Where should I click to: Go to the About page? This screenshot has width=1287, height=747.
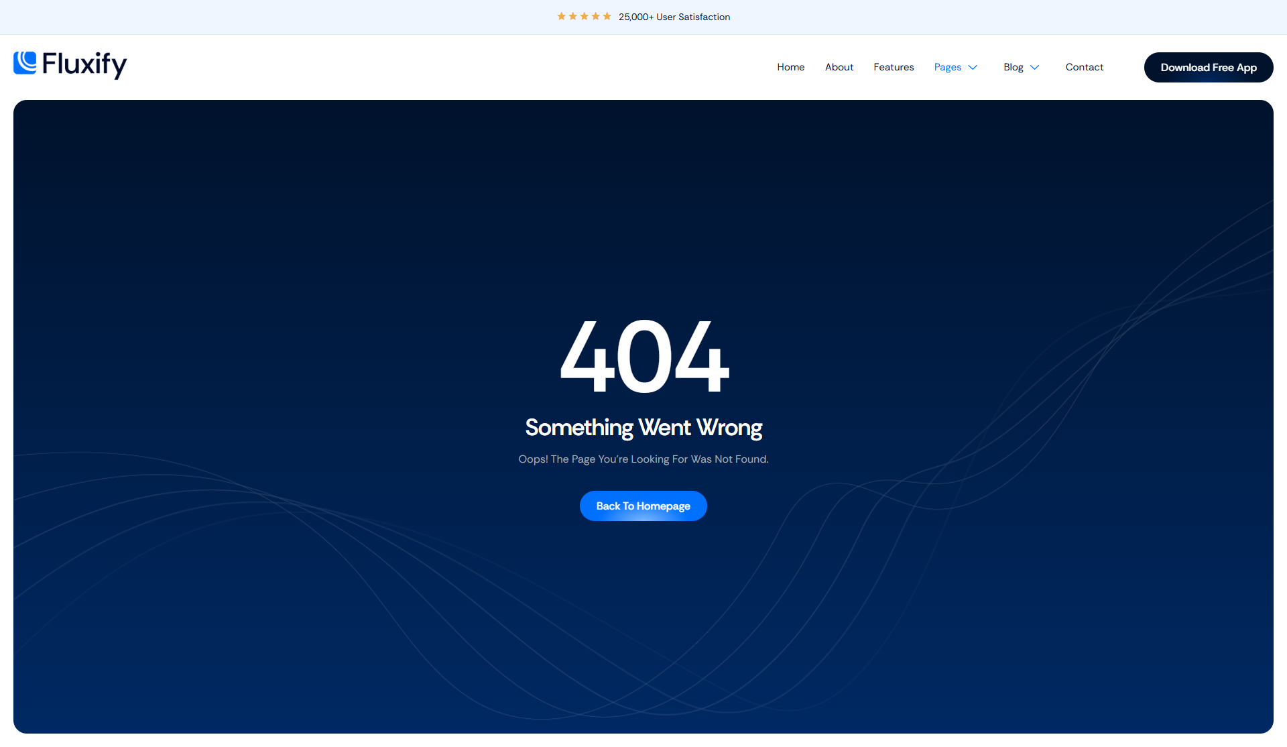pyautogui.click(x=839, y=67)
